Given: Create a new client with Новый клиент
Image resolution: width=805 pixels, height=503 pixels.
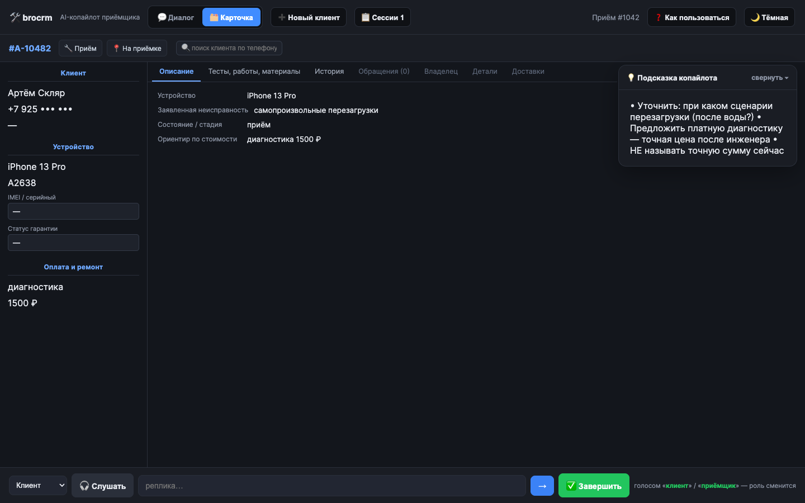Looking at the screenshot, I should [309, 17].
